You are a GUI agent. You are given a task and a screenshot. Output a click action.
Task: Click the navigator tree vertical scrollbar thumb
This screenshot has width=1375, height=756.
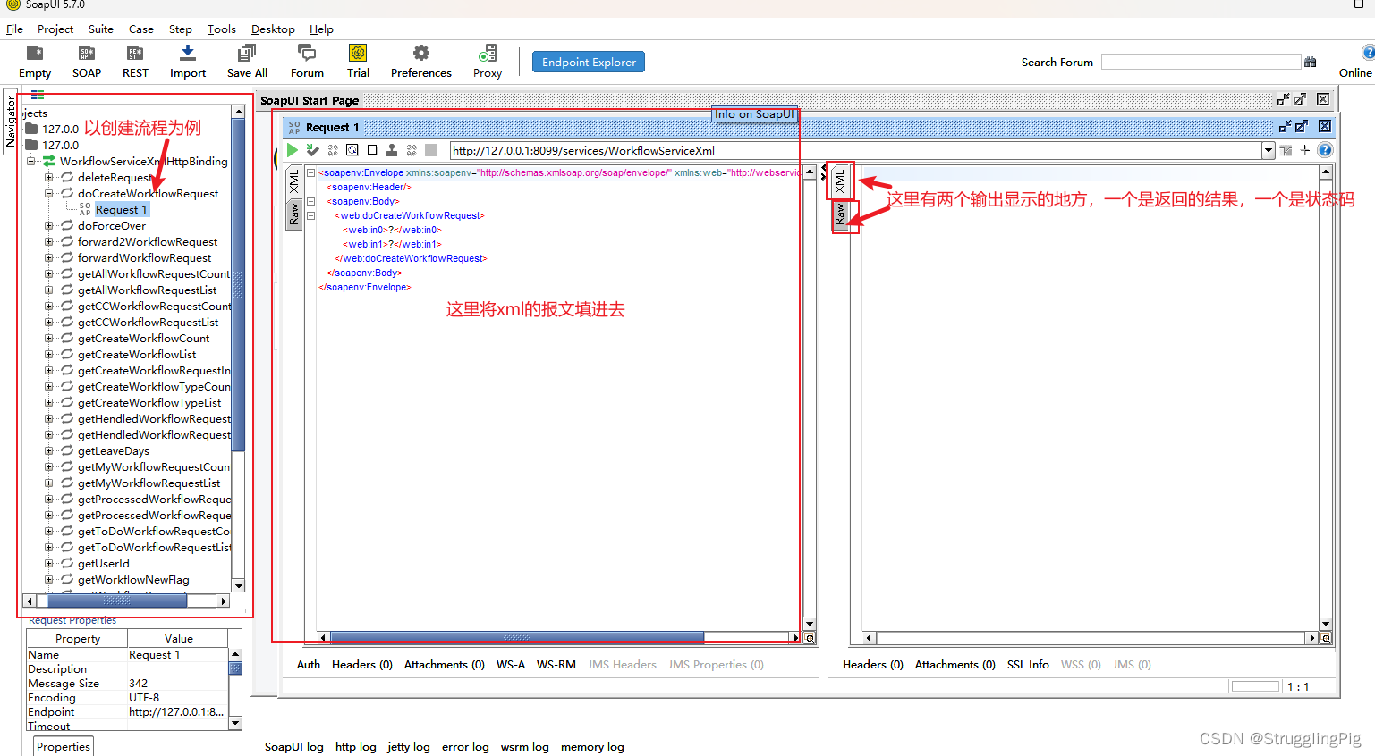click(238, 284)
